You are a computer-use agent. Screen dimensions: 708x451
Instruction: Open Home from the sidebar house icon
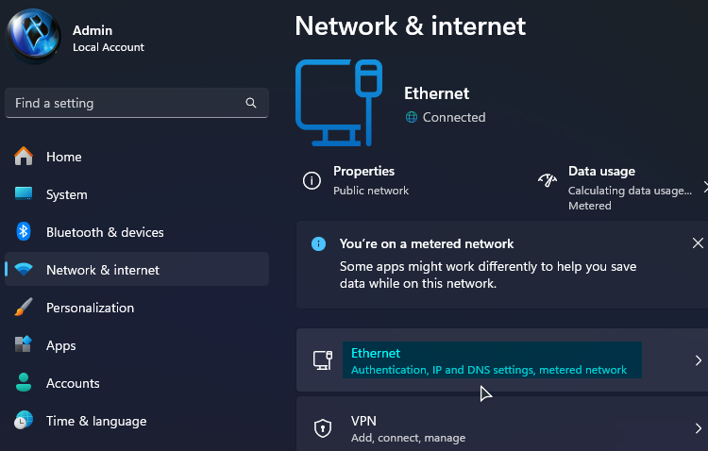(24, 157)
